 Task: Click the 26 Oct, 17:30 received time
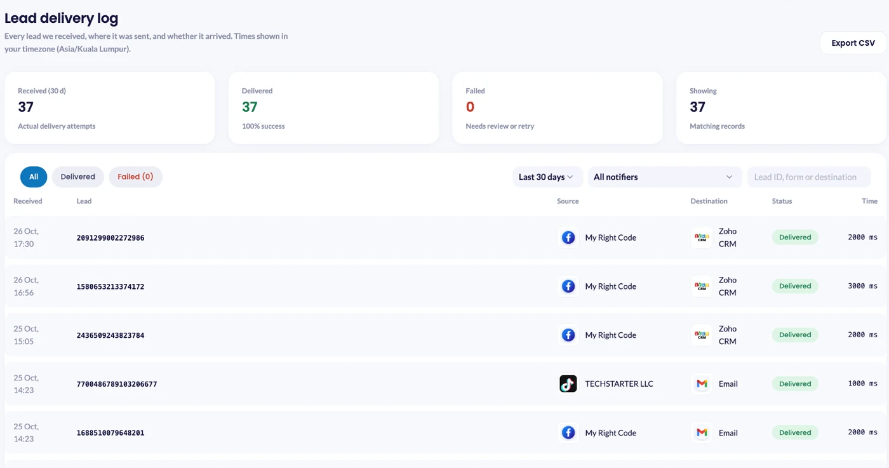pyautogui.click(x=26, y=237)
